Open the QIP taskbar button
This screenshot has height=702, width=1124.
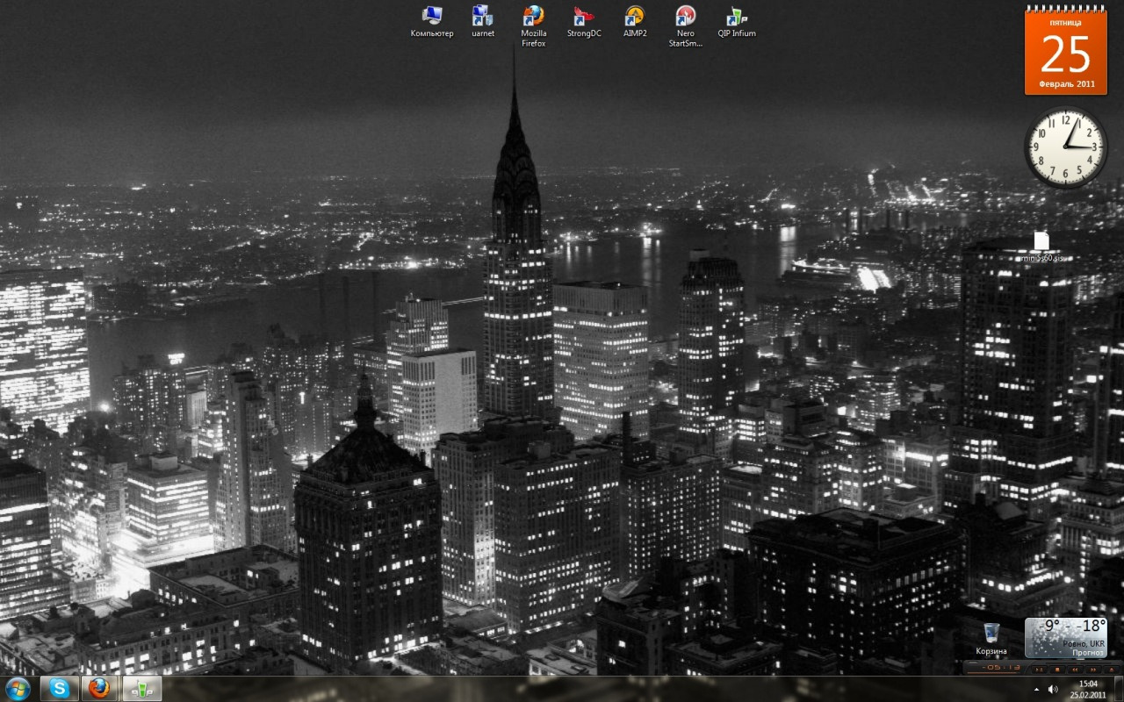(x=141, y=688)
